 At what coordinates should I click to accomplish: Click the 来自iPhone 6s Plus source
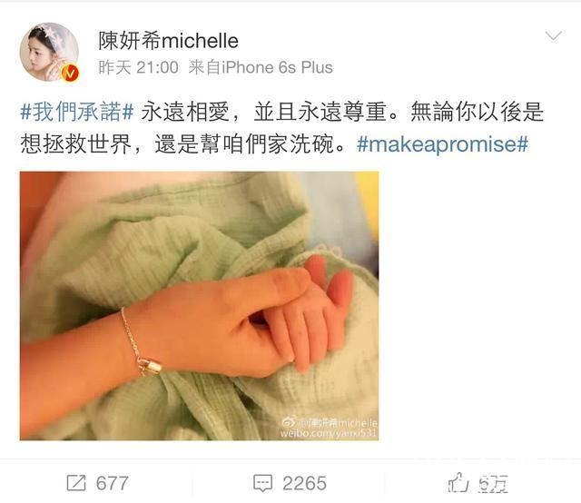tap(261, 67)
